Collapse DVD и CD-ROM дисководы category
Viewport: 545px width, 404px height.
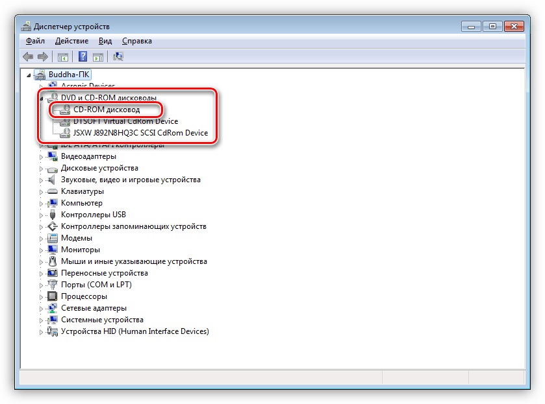[42, 98]
